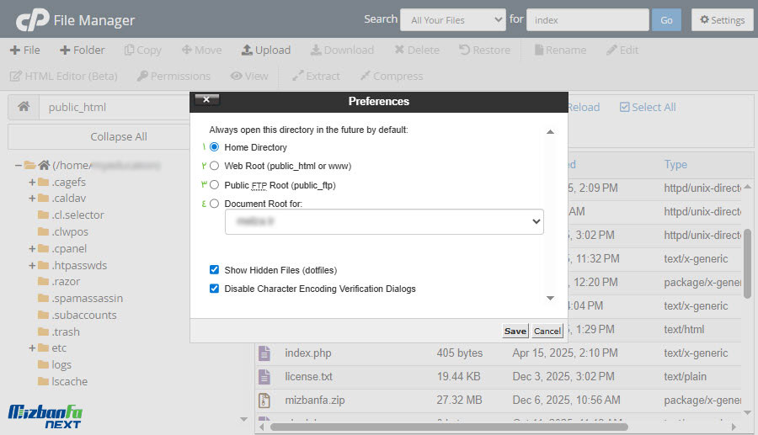Viewport: 758px width, 435px height.
Task: Click the license.txt file icon
Action: pos(264,376)
